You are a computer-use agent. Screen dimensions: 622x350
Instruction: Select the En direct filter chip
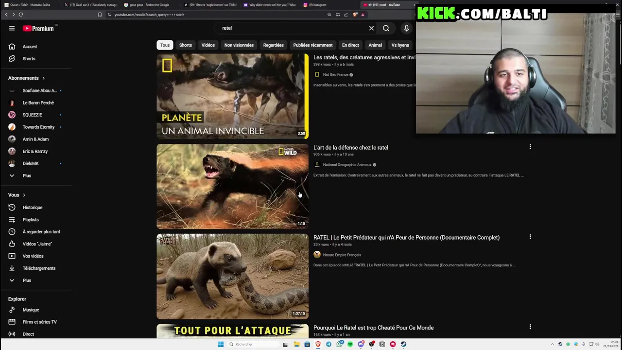click(350, 45)
